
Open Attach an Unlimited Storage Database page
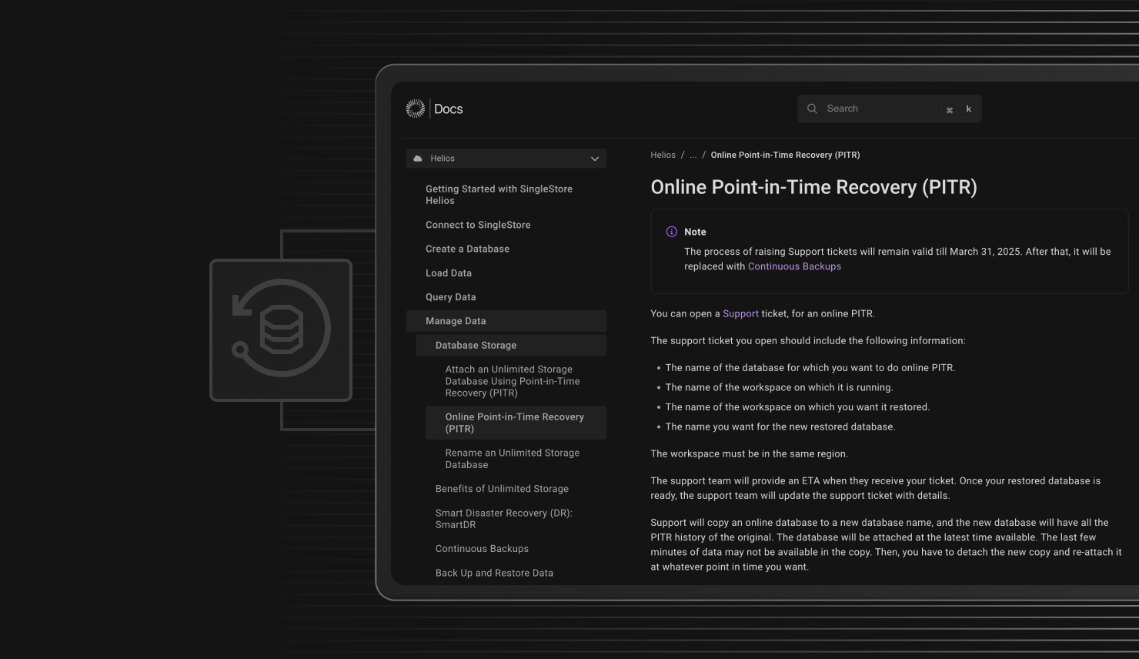click(513, 381)
